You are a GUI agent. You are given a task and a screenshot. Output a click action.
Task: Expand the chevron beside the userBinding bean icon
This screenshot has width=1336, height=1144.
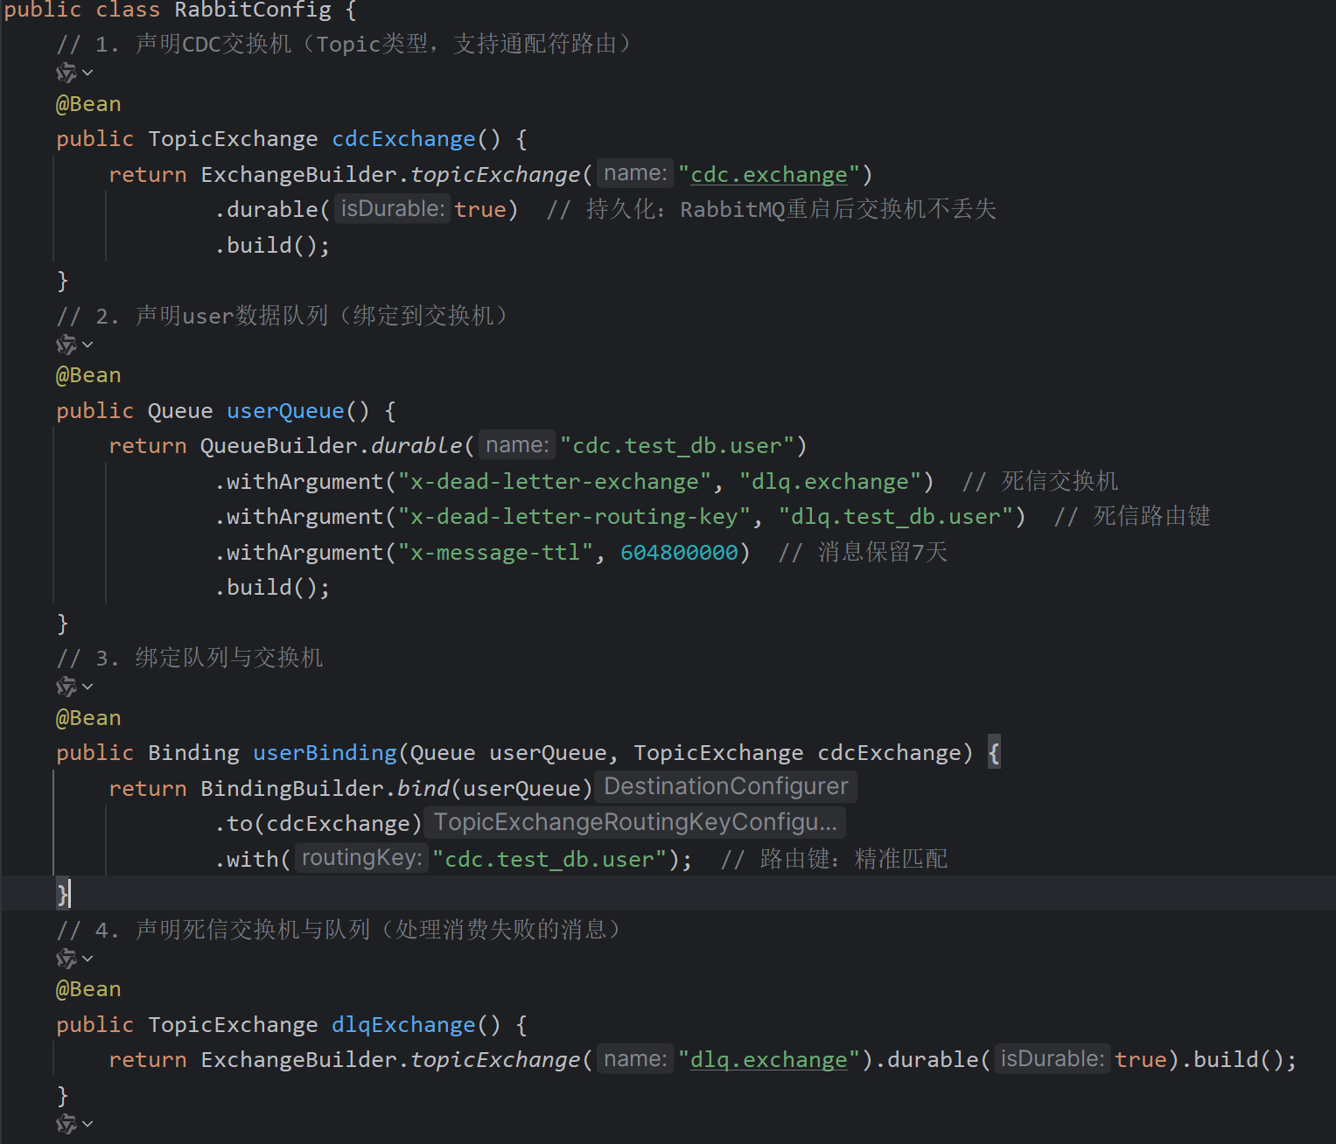[87, 687]
